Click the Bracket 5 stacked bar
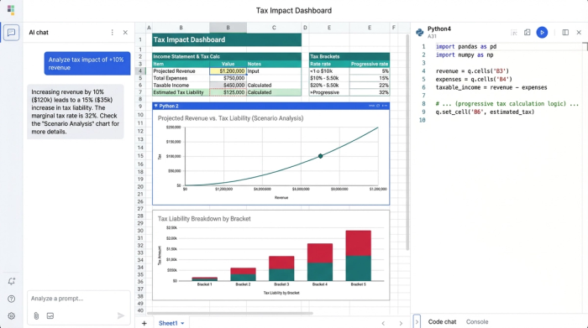This screenshot has width=588, height=328. coord(358,255)
